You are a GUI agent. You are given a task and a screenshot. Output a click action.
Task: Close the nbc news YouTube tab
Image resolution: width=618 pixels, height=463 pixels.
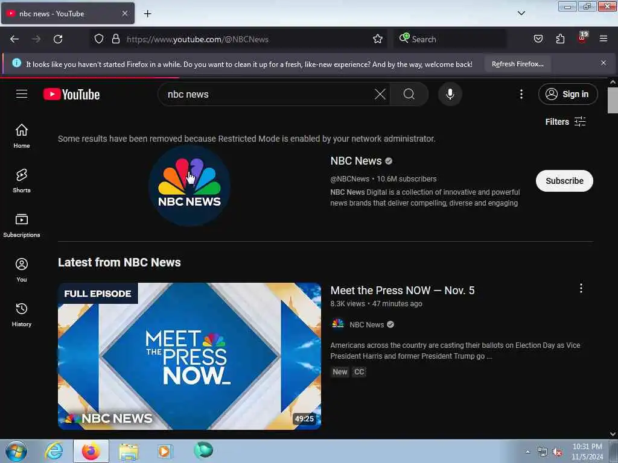(124, 13)
